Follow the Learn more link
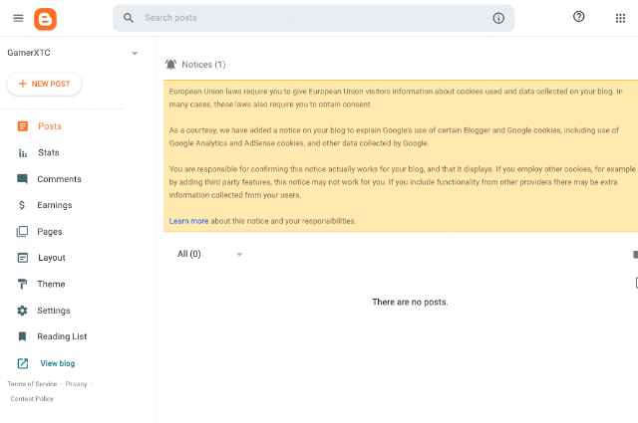 (188, 221)
